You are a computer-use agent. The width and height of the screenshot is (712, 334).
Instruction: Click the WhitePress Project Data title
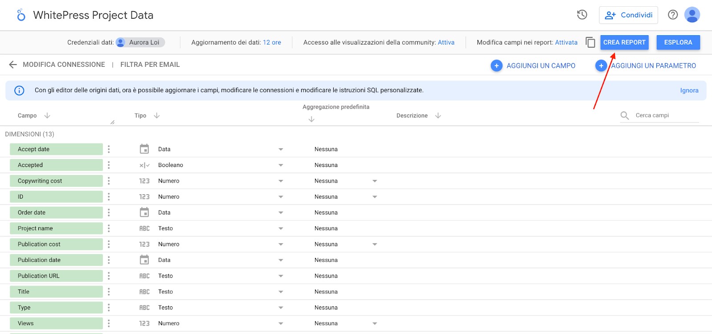click(93, 15)
